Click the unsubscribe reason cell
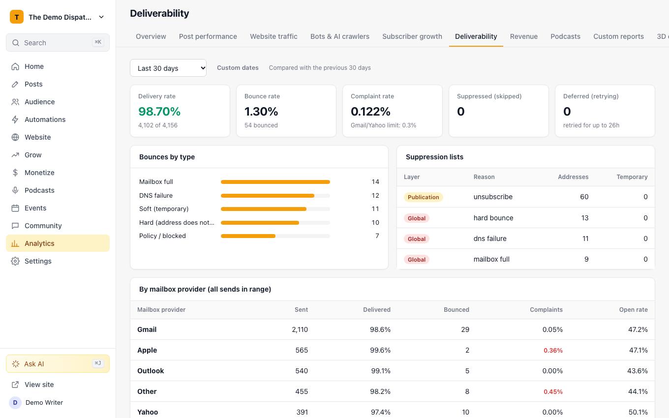 tap(493, 197)
